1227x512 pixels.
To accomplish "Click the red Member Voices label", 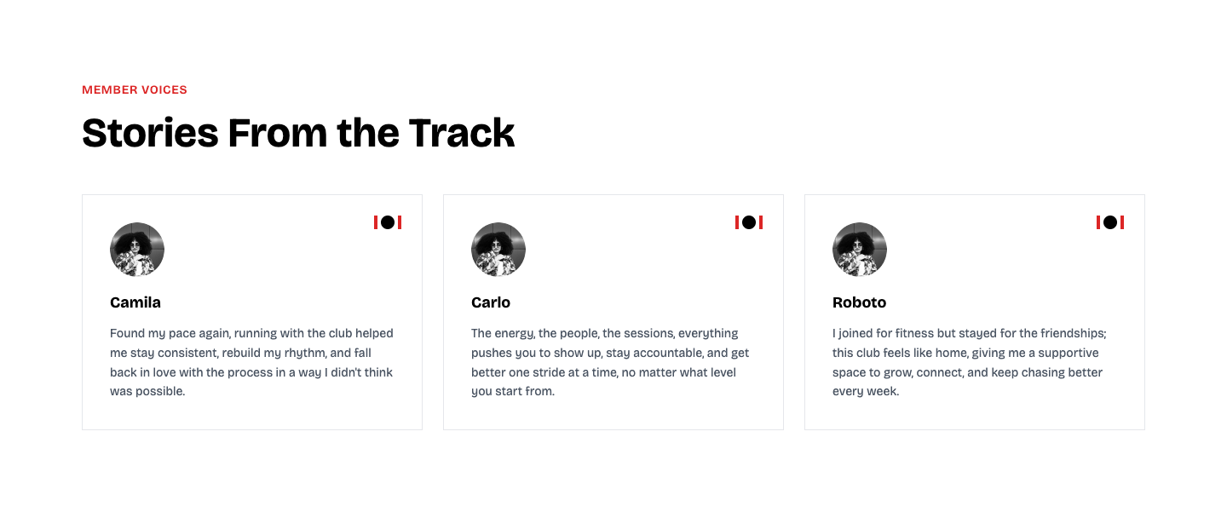I will tap(135, 89).
